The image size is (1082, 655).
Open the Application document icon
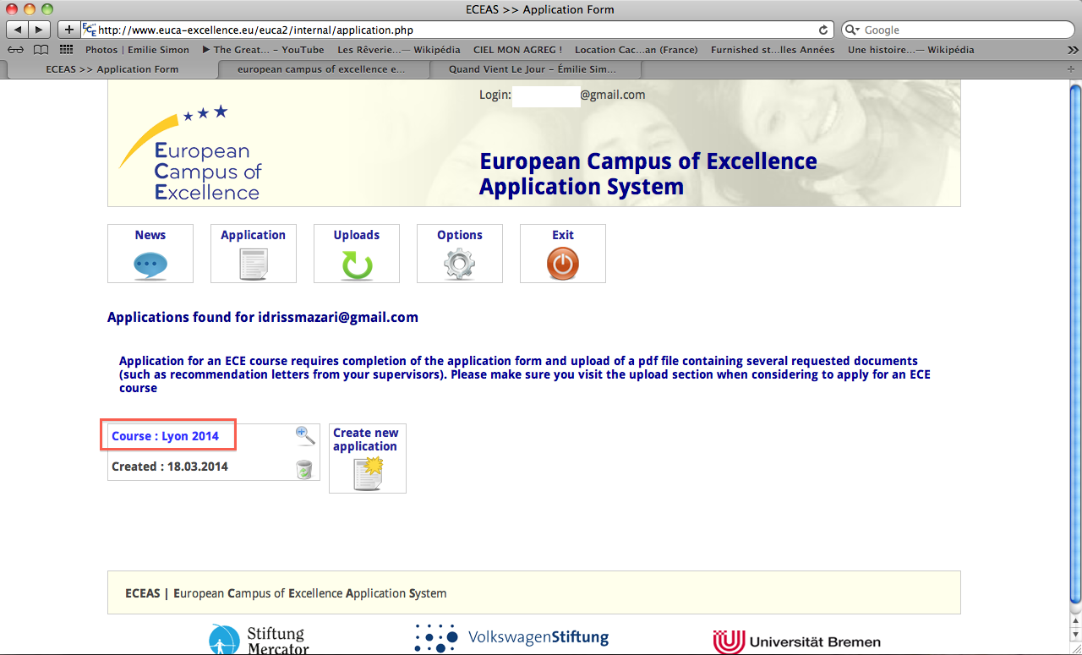[x=253, y=265]
